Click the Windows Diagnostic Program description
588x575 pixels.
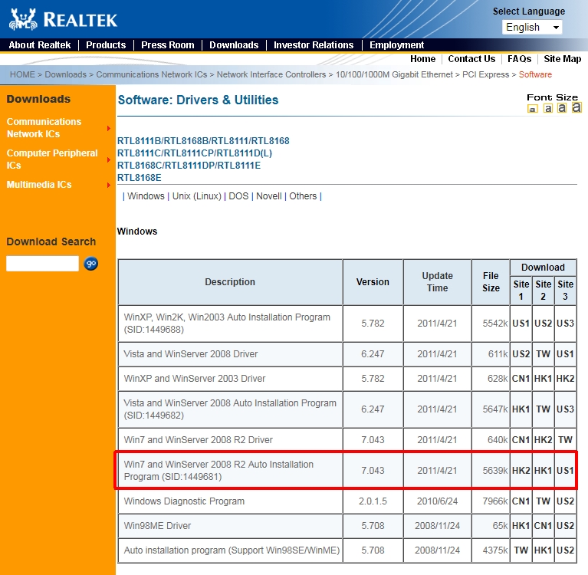point(184,501)
